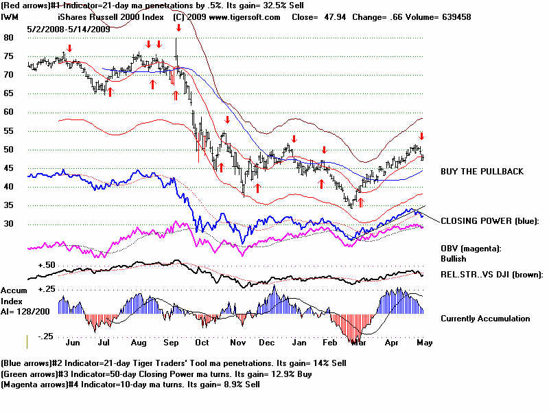
Task: Click the Currently Accumulation status text
Action: (485, 319)
